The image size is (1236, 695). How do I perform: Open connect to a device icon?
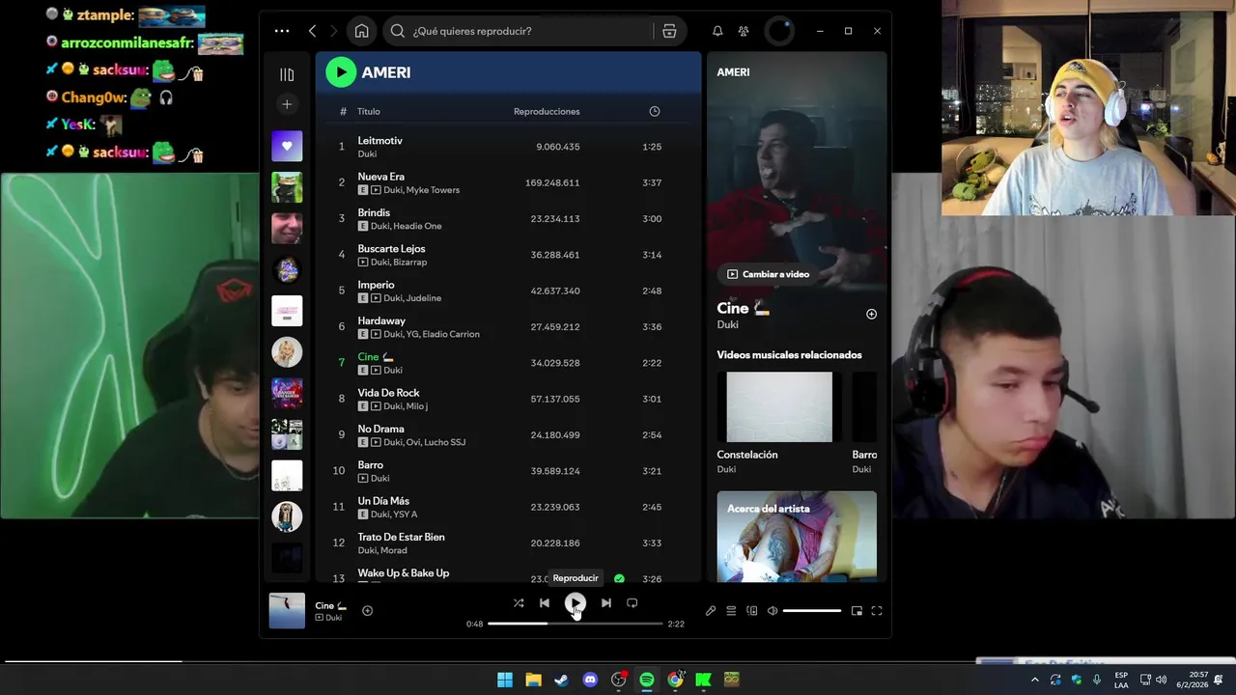(x=752, y=611)
